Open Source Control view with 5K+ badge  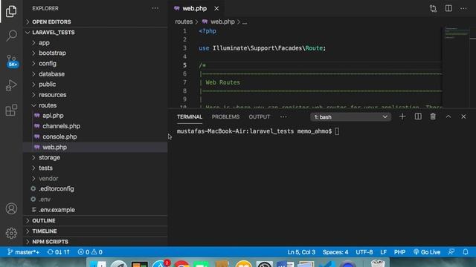point(12,61)
